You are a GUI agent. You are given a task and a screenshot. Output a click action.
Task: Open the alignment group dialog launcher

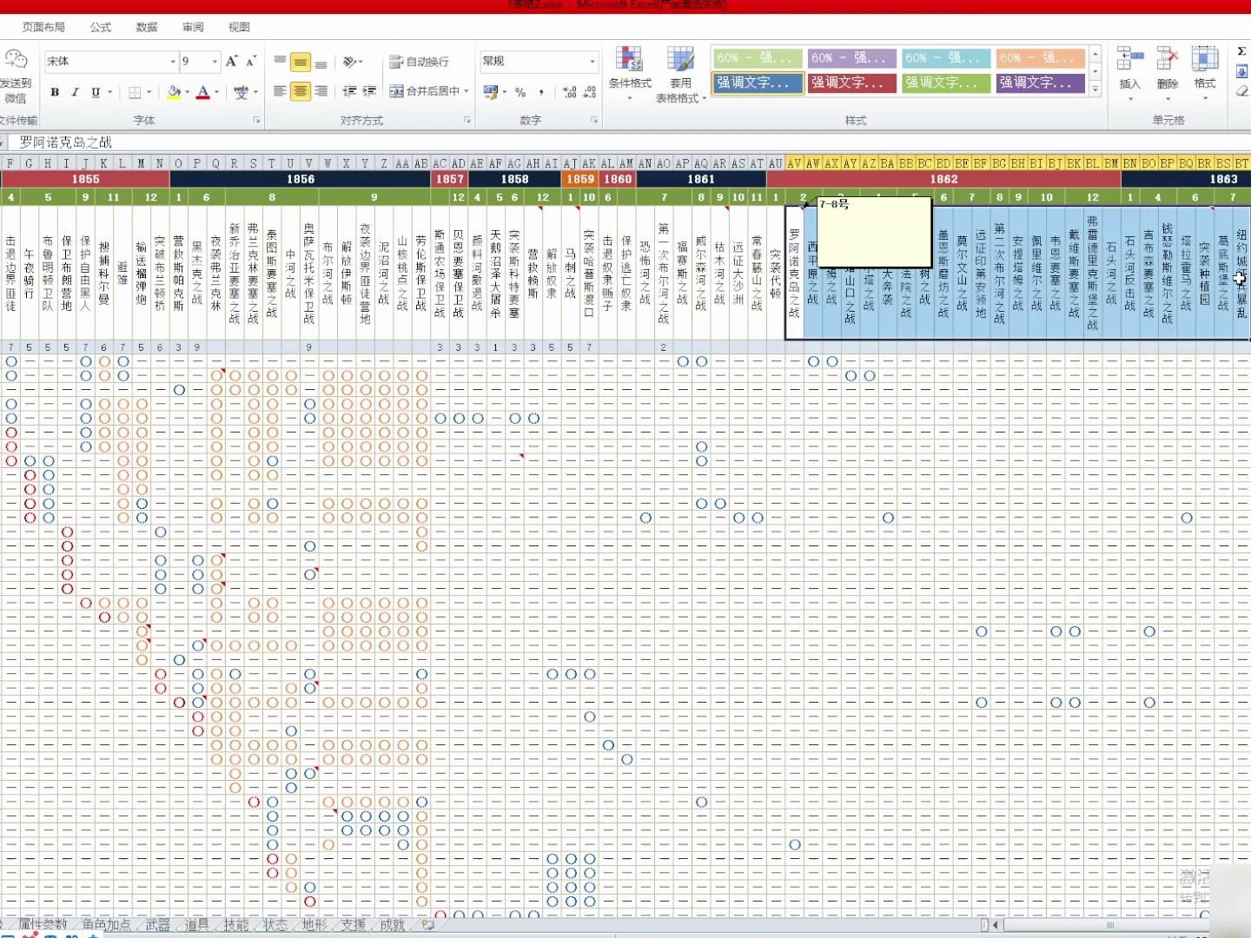[x=467, y=120]
